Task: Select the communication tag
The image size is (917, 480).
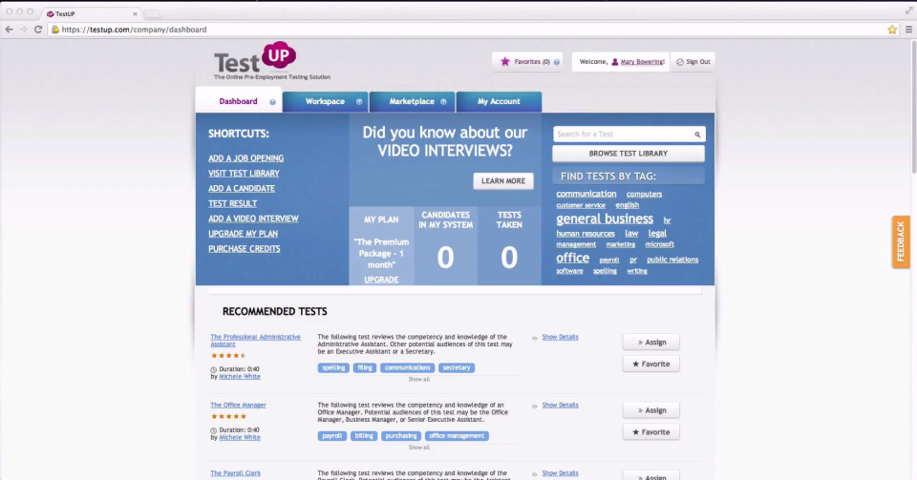Action: (x=586, y=194)
